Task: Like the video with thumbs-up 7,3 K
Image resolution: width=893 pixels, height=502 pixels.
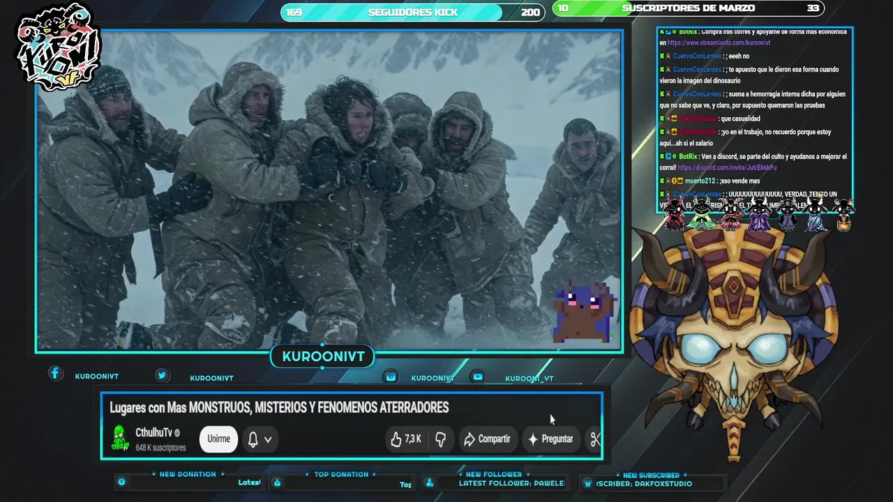Action: tap(405, 439)
